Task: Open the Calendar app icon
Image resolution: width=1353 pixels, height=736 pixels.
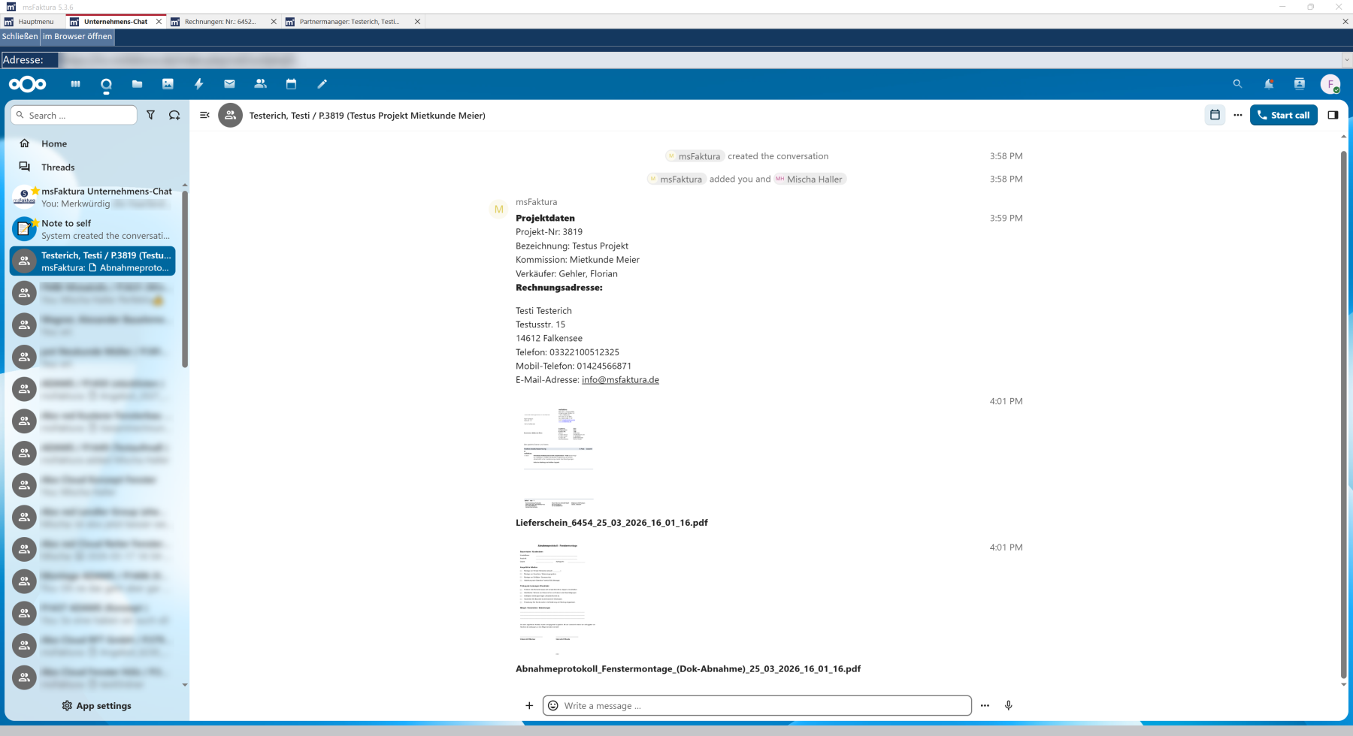Action: 291,84
